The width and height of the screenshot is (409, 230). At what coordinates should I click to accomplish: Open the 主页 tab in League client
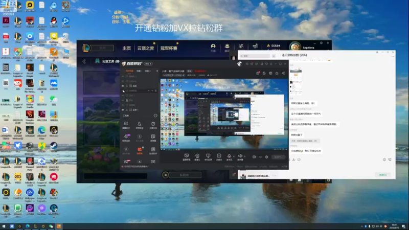point(126,48)
